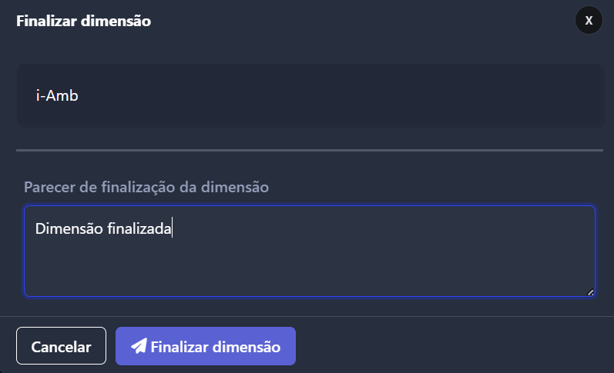The height and width of the screenshot is (373, 614).
Task: Click the footer separator line above the buttons
Action: pos(307,316)
